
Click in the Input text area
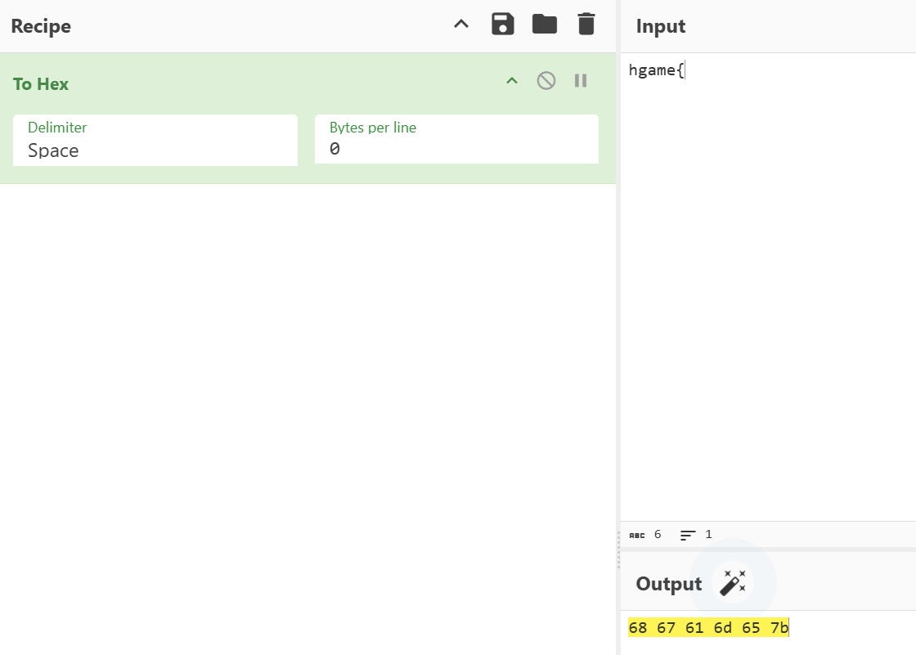(767, 286)
